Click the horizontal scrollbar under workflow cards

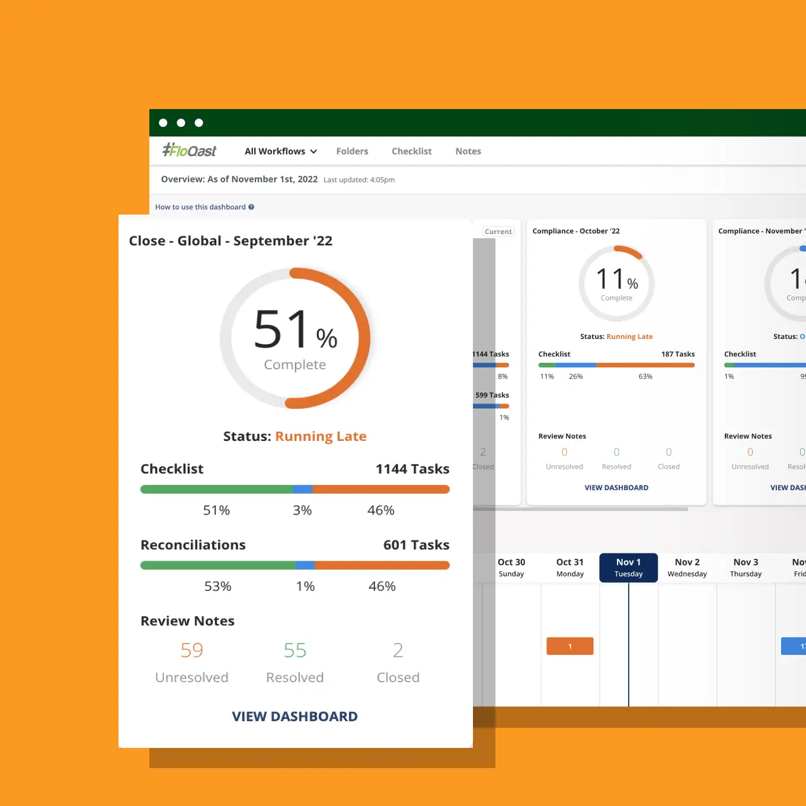(581, 508)
